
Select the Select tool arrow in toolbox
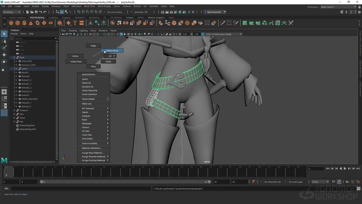4,34
